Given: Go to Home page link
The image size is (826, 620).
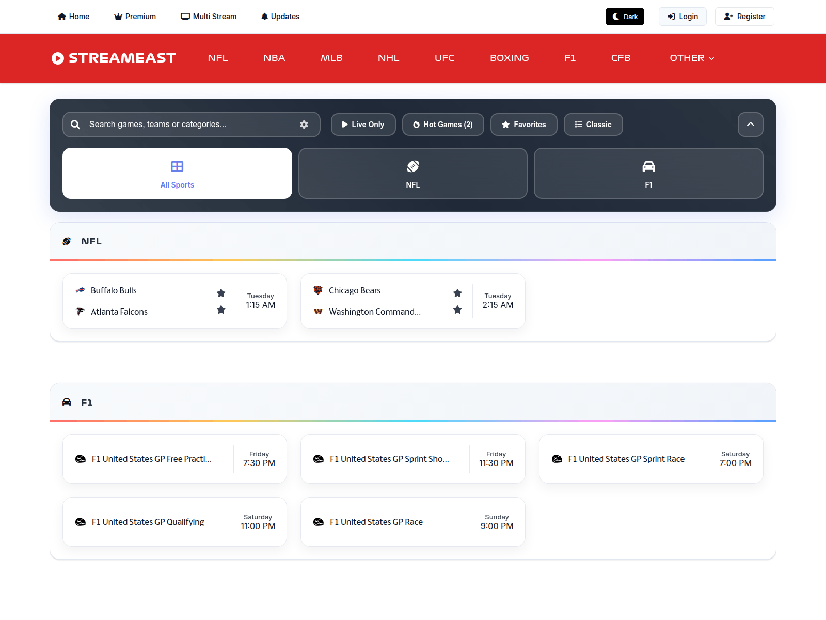Looking at the screenshot, I should pyautogui.click(x=73, y=17).
